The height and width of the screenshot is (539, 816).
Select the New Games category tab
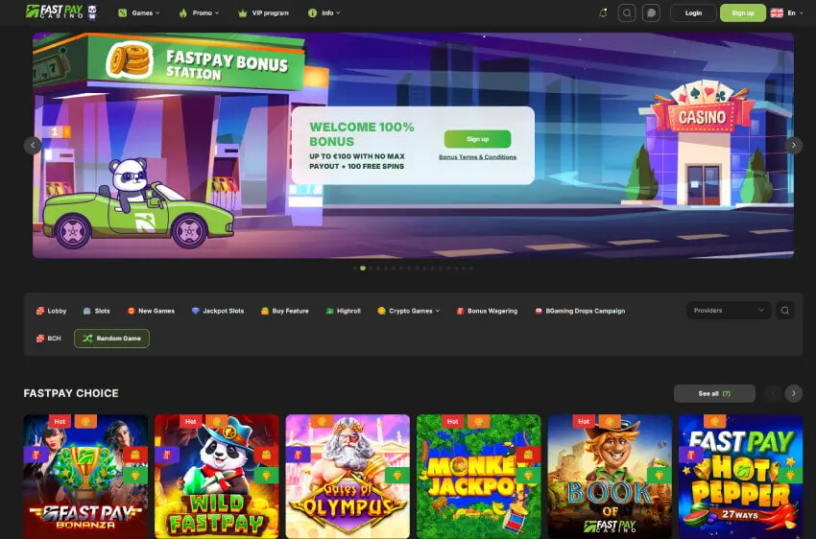(x=151, y=311)
